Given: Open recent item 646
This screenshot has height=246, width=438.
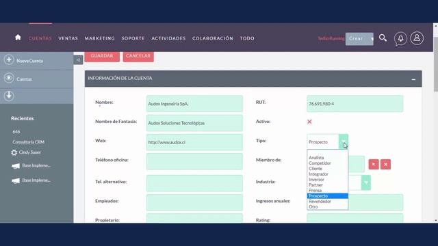Looking at the screenshot, I should [x=16, y=132].
